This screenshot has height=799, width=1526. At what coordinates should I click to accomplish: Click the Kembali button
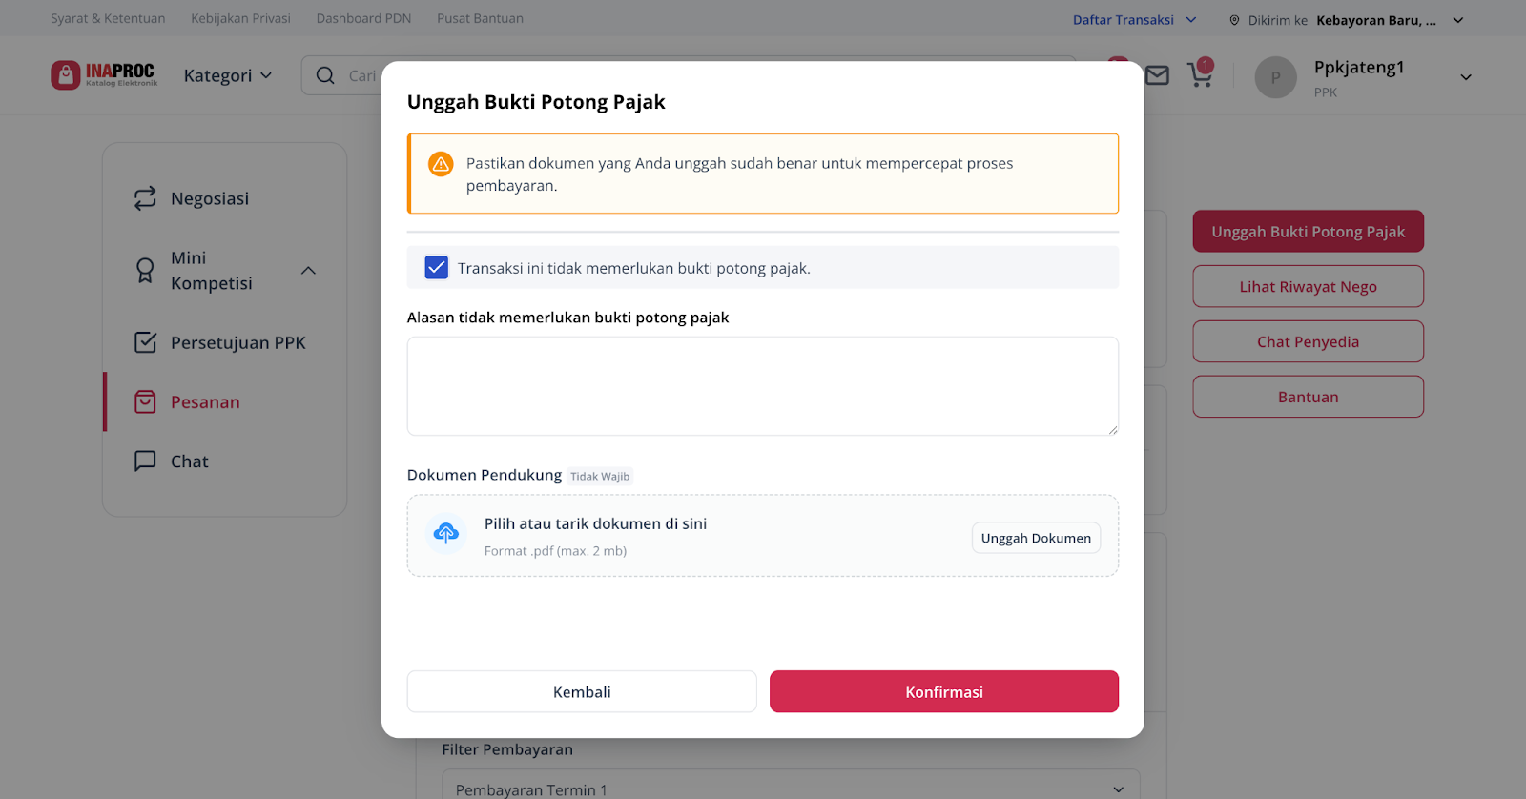[x=582, y=691]
